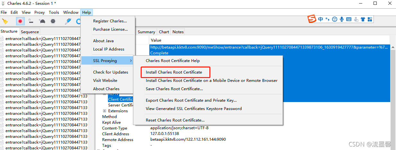The height and width of the screenshot is (150, 396).
Task: Open the File menu
Action: coord(4,12)
